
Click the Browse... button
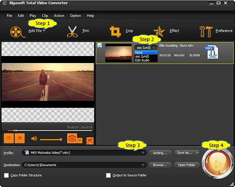[160, 165]
